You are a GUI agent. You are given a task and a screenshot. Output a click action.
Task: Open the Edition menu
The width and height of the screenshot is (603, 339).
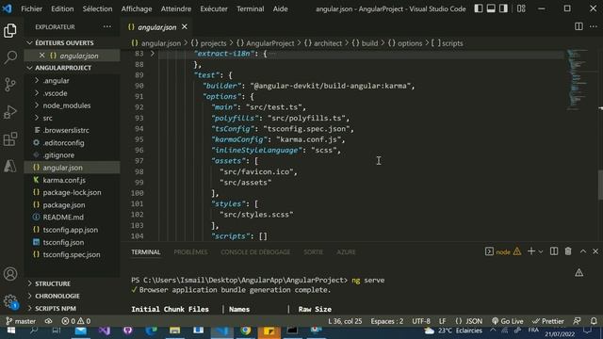[x=62, y=8]
